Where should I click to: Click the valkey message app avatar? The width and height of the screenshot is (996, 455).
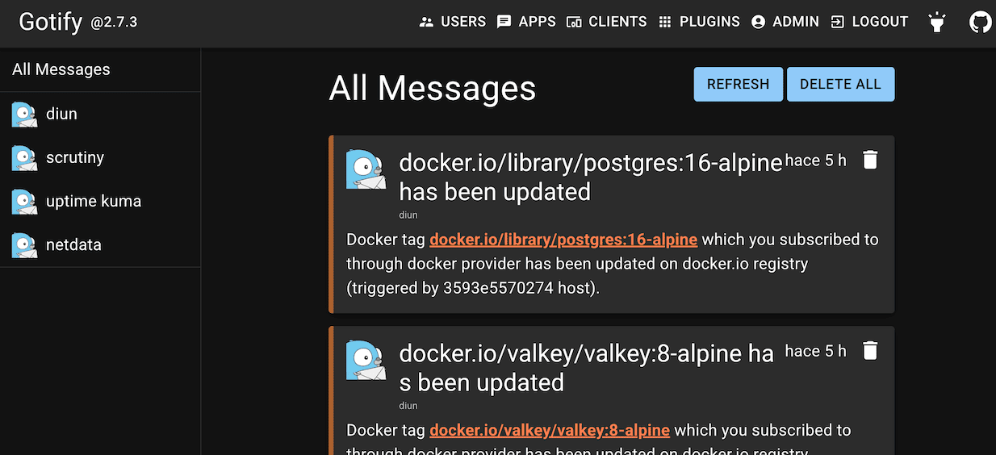pyautogui.click(x=366, y=361)
